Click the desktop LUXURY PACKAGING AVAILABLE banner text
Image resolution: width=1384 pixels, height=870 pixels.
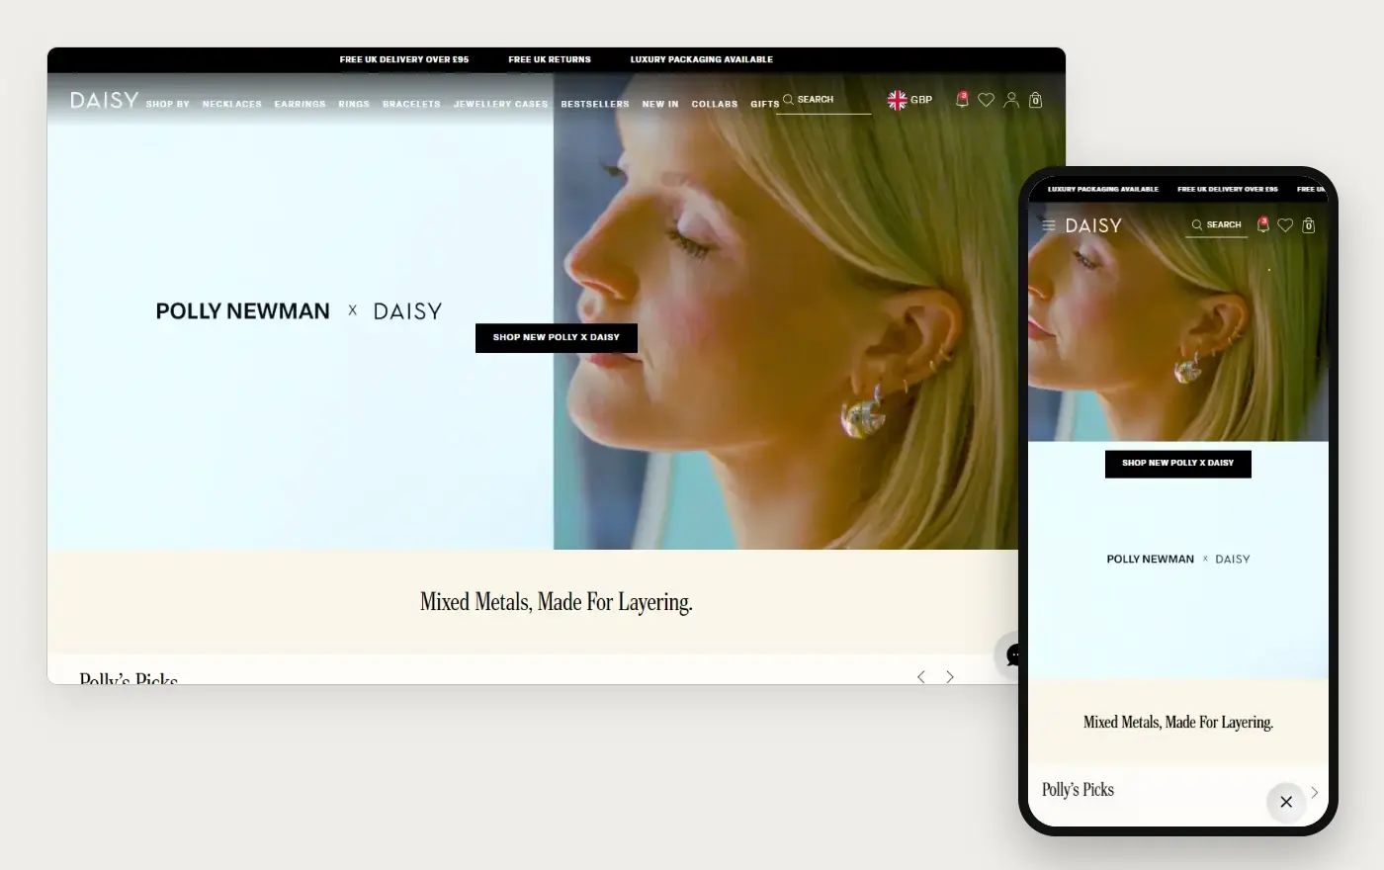[702, 59]
